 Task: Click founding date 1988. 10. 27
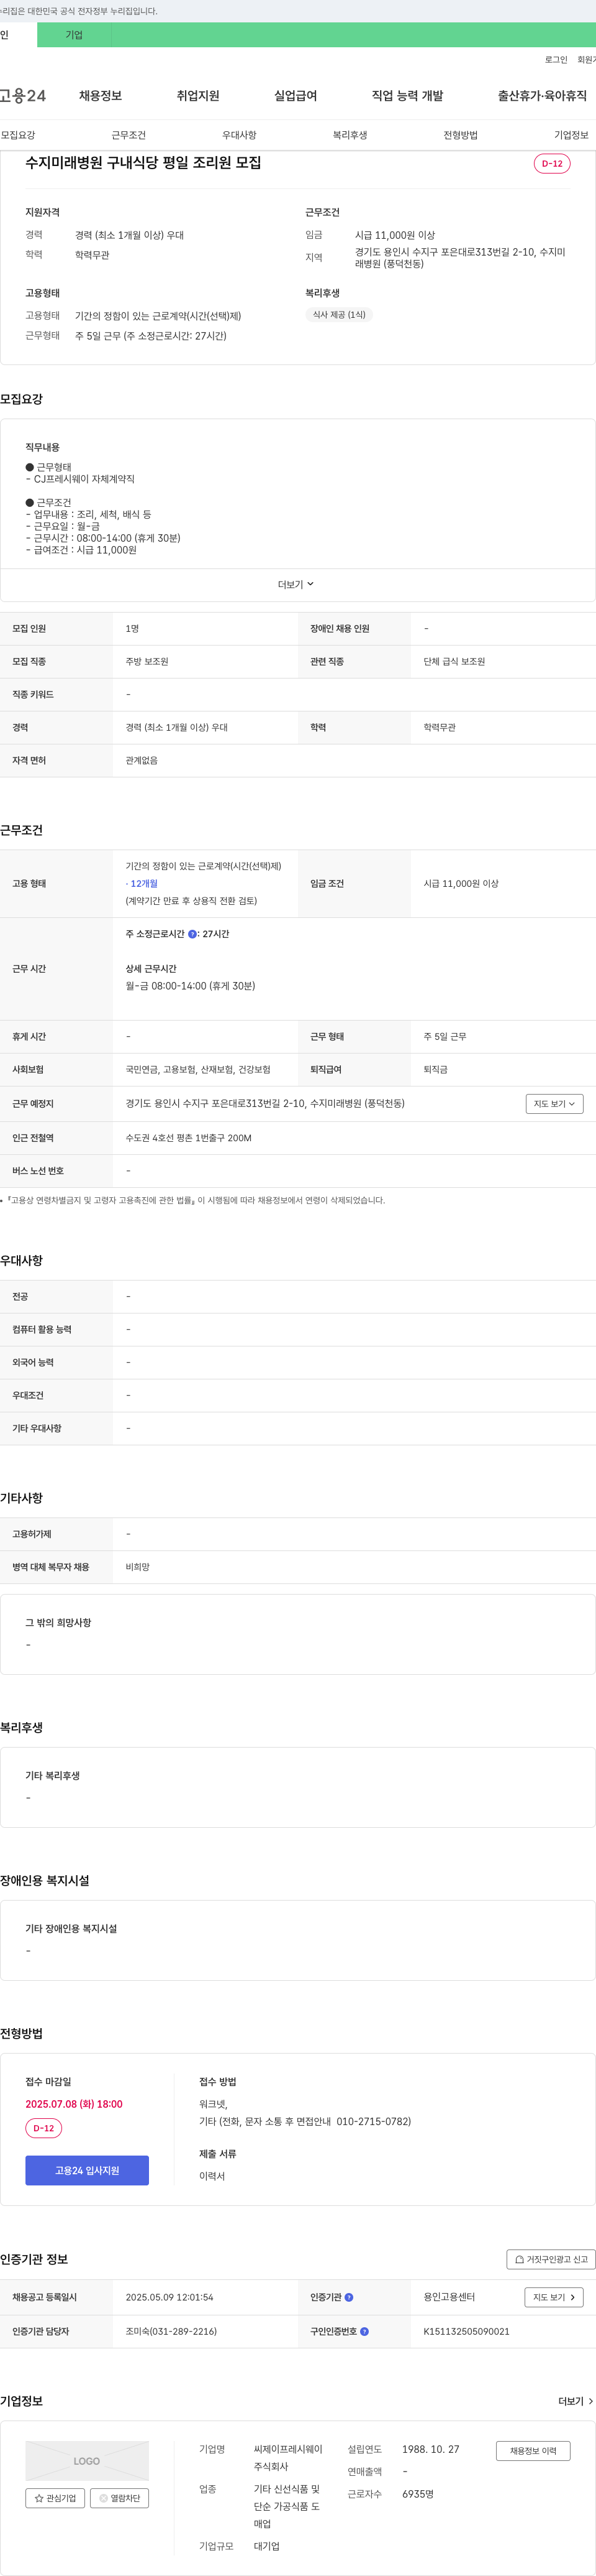tap(431, 2449)
